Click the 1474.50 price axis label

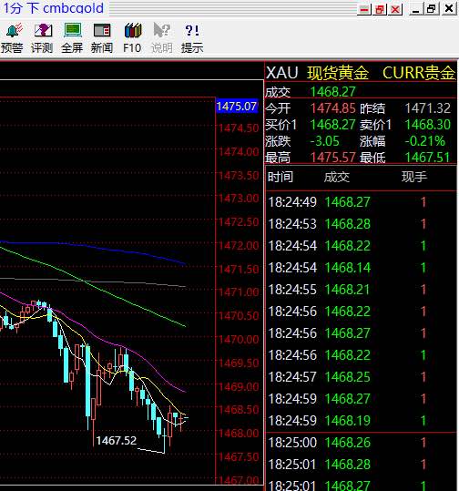(239, 128)
